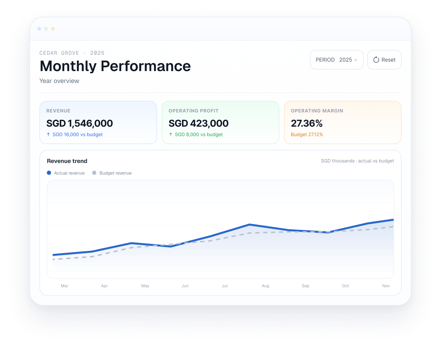Click the "Aug" axis label

[265, 286]
